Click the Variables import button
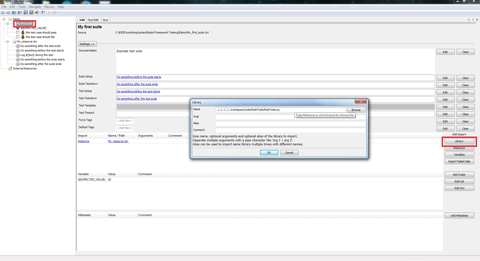This screenshot has height=261, width=480. click(459, 155)
